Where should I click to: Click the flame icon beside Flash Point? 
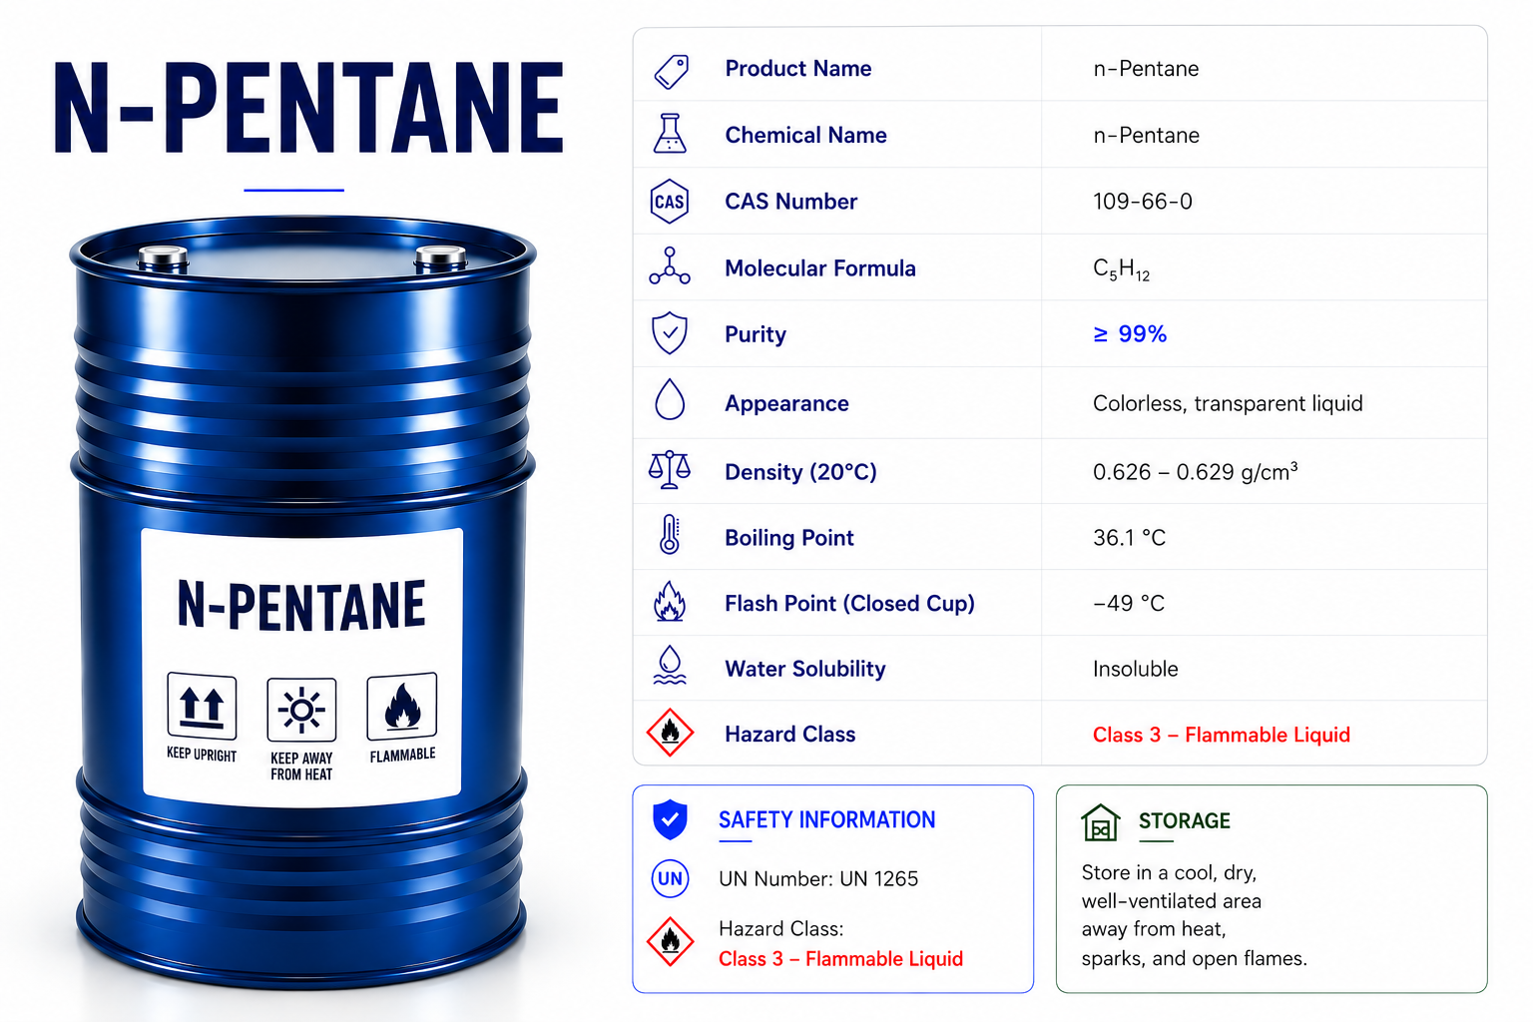[670, 602]
